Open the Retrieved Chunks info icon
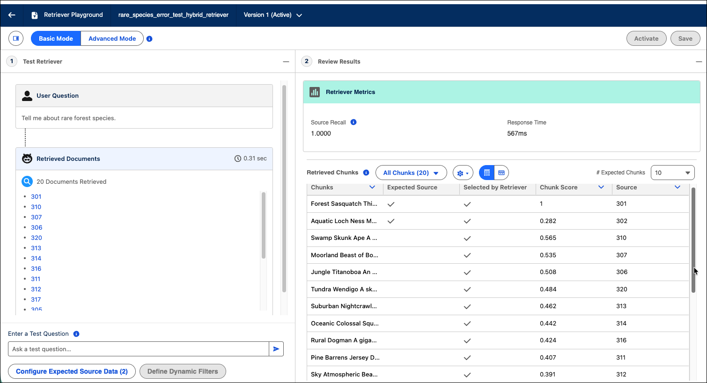The height and width of the screenshot is (383, 707). click(366, 173)
